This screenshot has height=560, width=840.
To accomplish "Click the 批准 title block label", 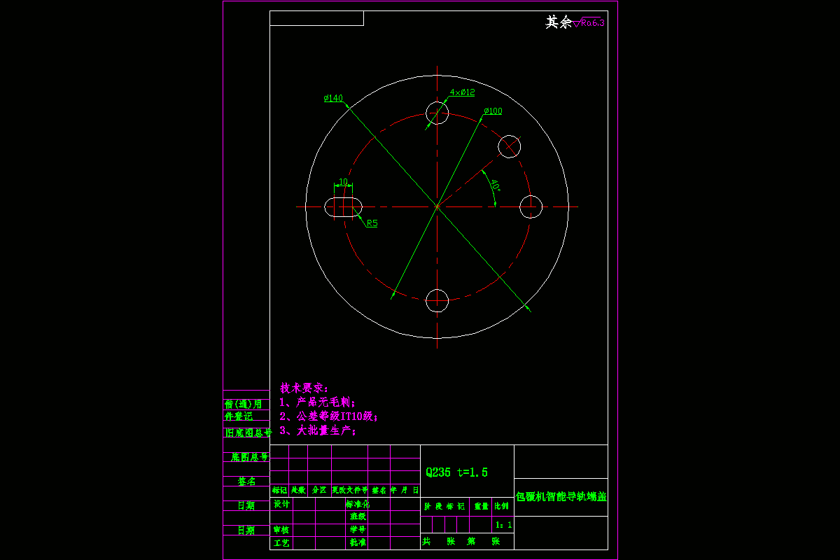I will coord(358,542).
